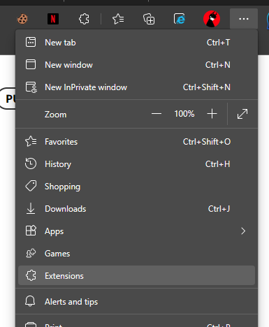
Task: Open the Collections icon in toolbar
Action: click(149, 19)
